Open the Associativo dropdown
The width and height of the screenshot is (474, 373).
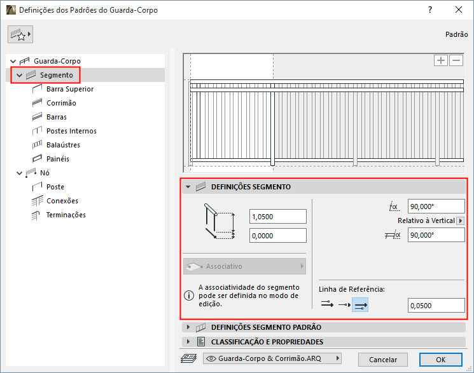(244, 266)
